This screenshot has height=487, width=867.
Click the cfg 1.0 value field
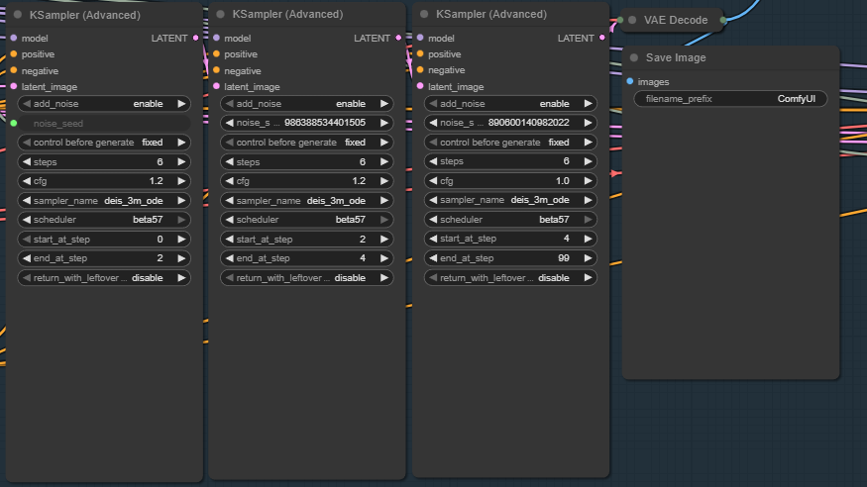[x=510, y=180]
